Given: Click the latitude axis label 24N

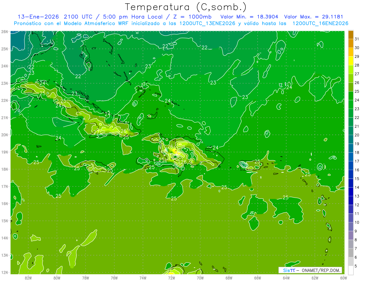Looking at the screenshot, I should tap(5, 66).
